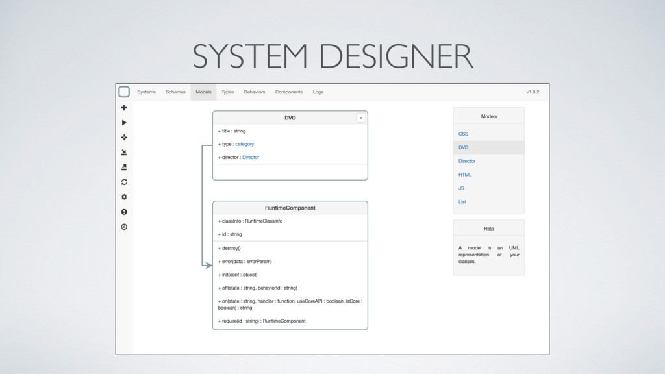Image resolution: width=665 pixels, height=374 pixels.
Task: Click the circular-arrows sync icon
Action: (124, 182)
